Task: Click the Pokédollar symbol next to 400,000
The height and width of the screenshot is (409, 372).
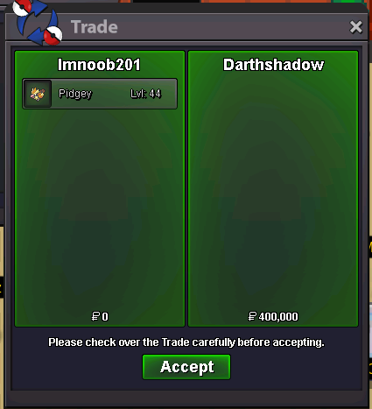Action: click(252, 316)
